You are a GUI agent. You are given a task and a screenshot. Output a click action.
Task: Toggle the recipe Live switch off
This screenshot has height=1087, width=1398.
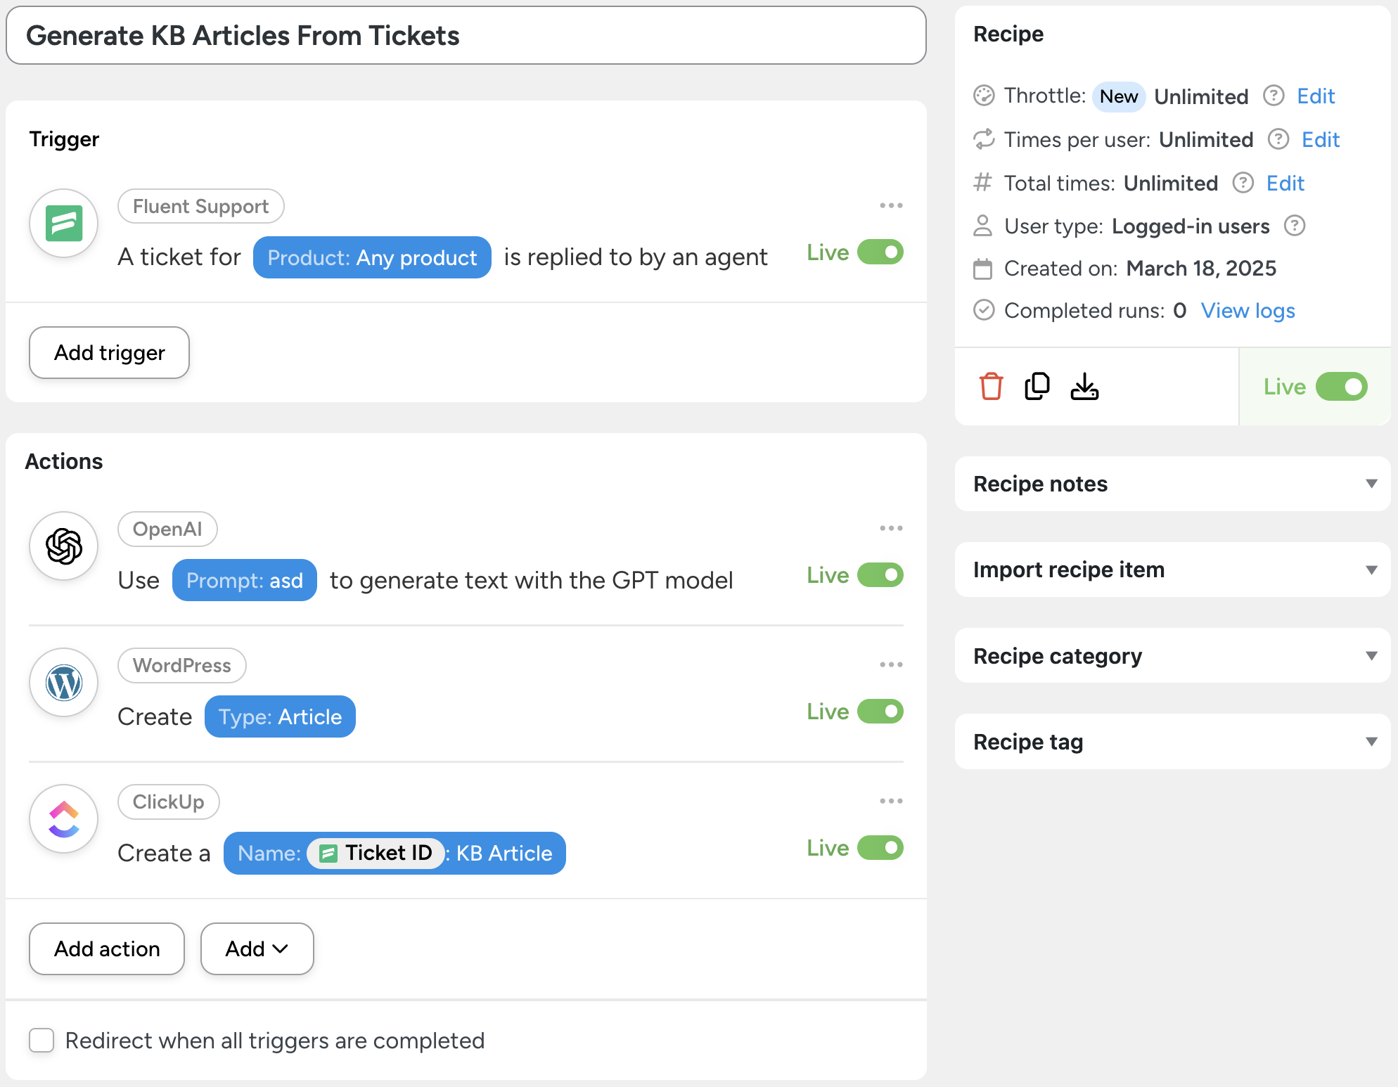(1341, 387)
